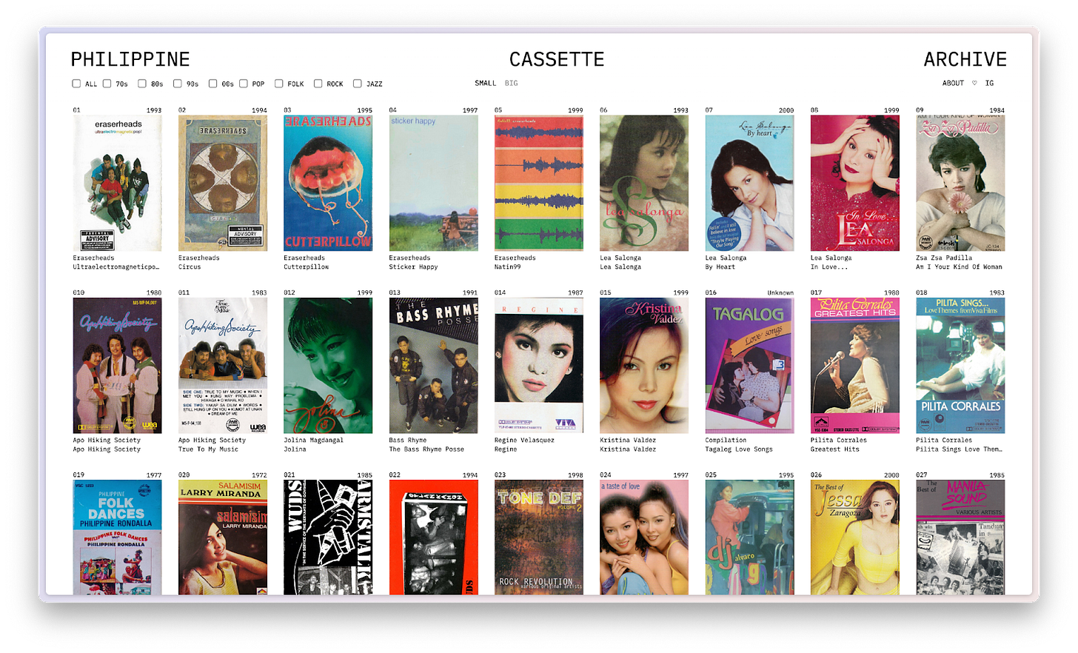Open Zsa Zsa Padilla cassette cover
The height and width of the screenshot is (653, 1078).
[960, 183]
